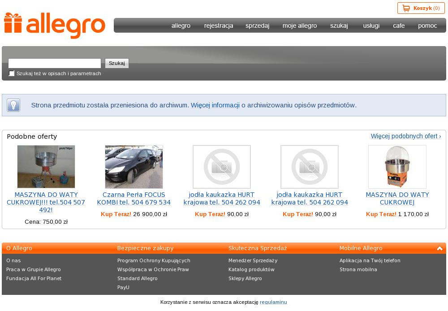This screenshot has height=311, width=448.
Task: Click the Szukaj search button
Action: pyautogui.click(x=117, y=63)
